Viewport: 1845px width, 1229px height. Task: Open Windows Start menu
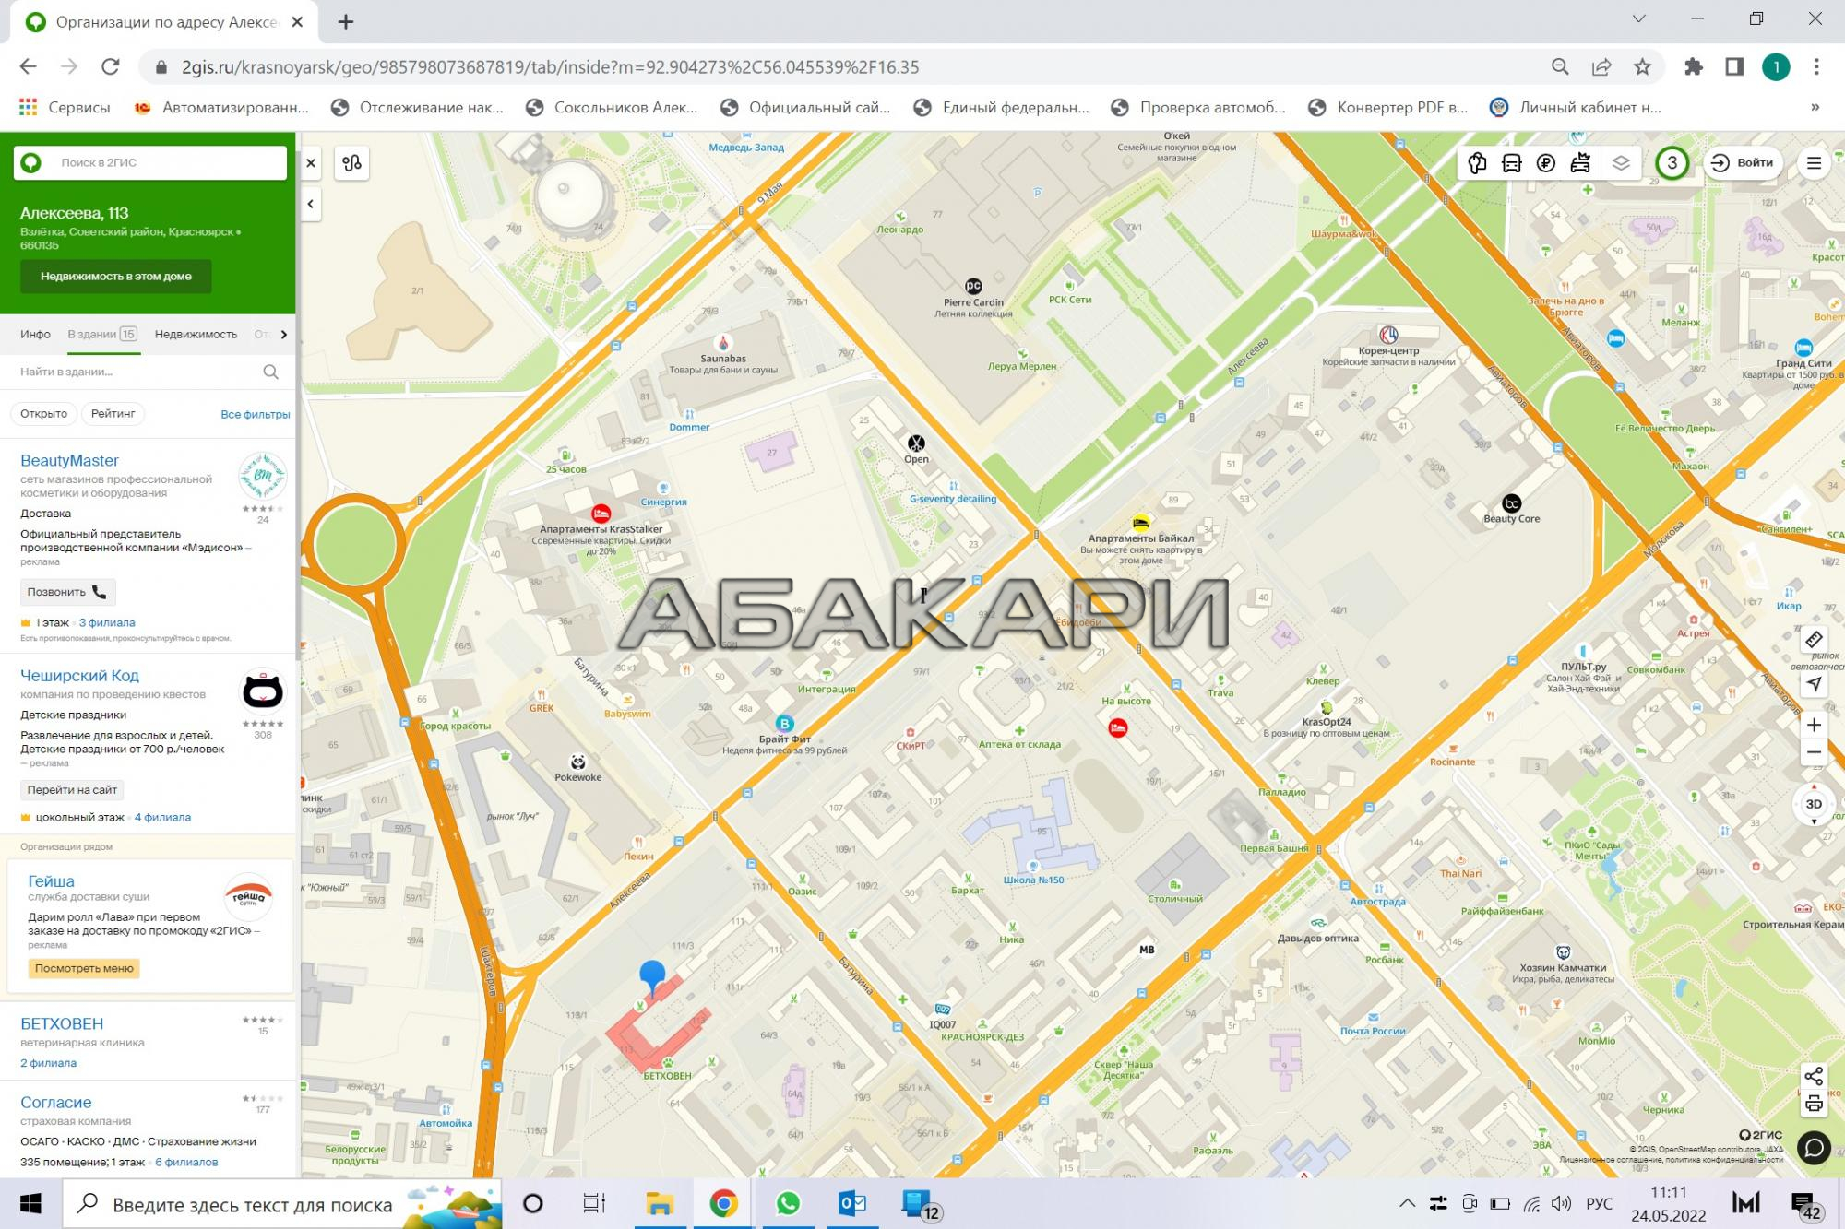pos(30,1203)
